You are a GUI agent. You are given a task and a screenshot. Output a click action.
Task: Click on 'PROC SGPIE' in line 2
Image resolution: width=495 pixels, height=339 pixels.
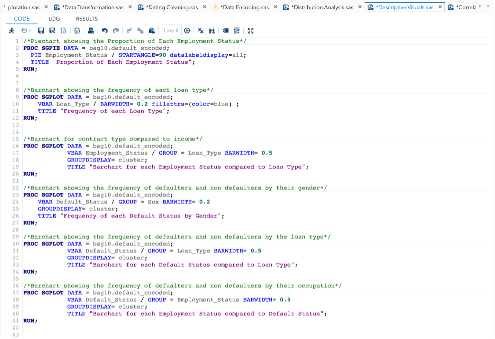tap(42, 48)
